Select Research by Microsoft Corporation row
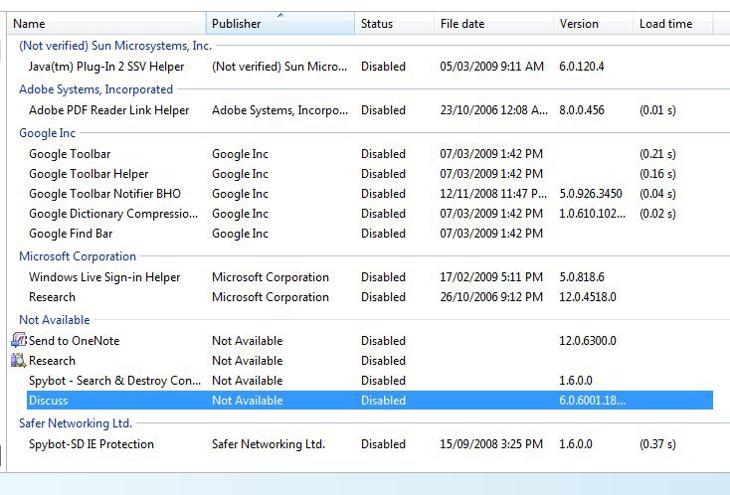This screenshot has width=730, height=495. [370, 297]
